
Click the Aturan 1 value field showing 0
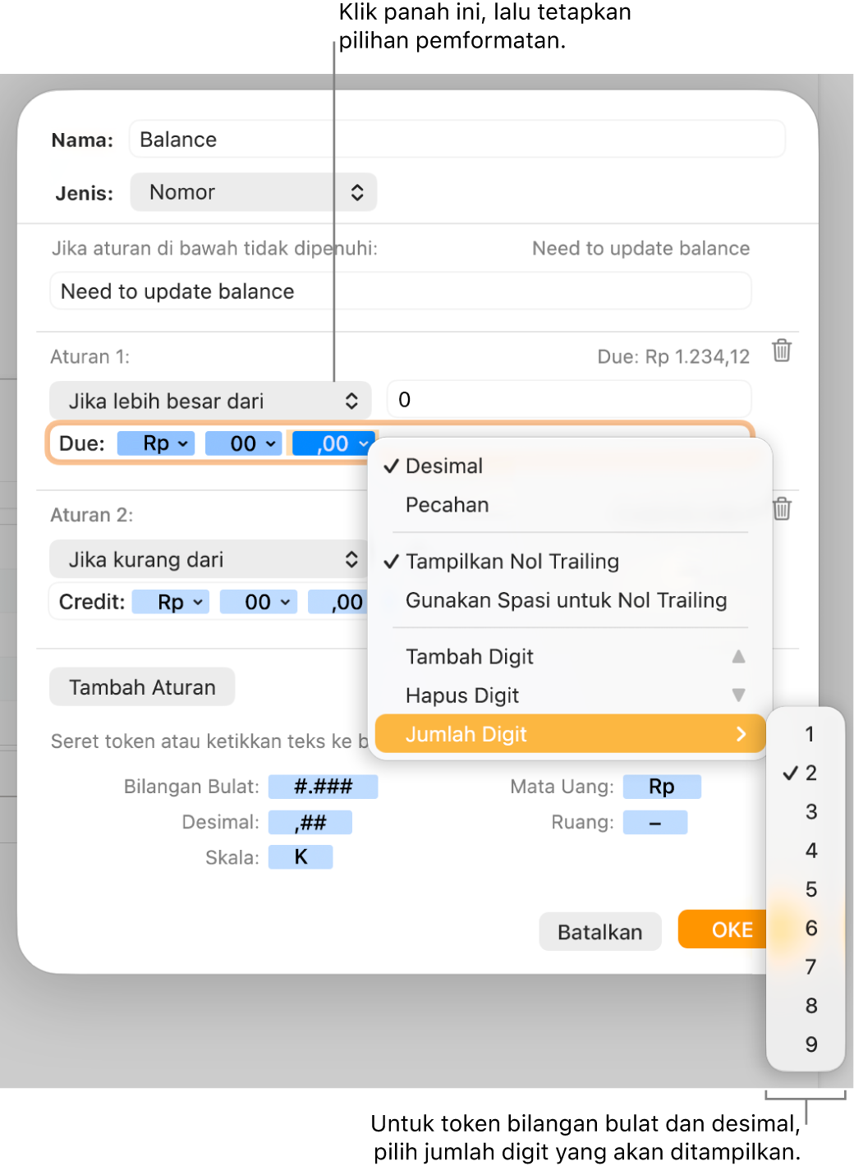[x=569, y=400]
